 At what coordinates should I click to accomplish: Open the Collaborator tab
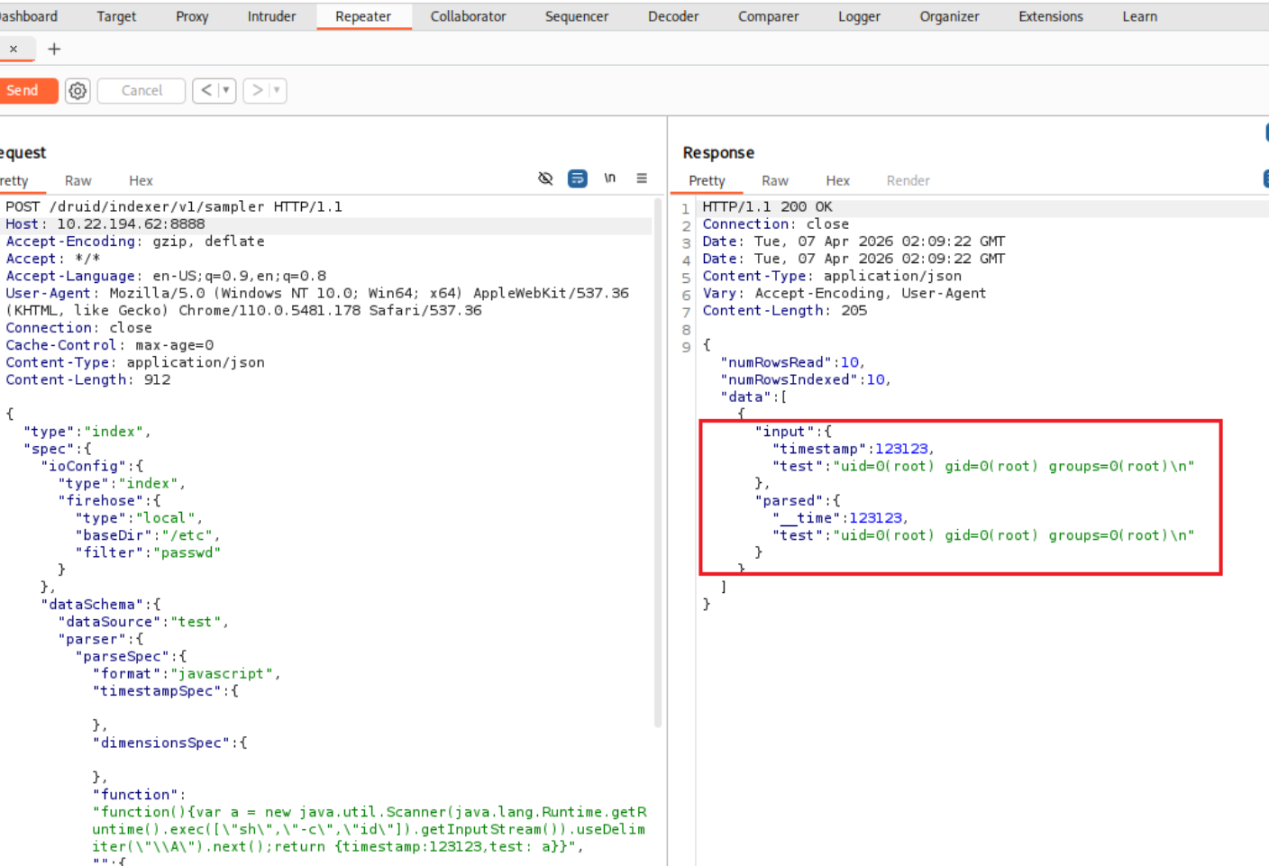pos(468,16)
